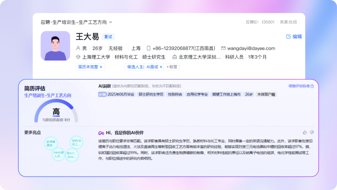Click the +标签 add tag button
The width and height of the screenshot is (337, 190).
pos(172,67)
